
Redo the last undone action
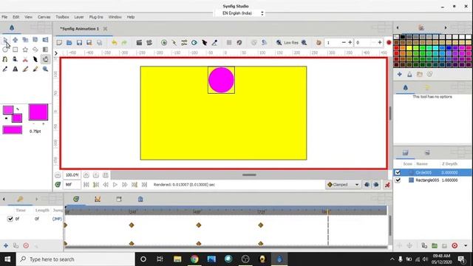(x=124, y=43)
